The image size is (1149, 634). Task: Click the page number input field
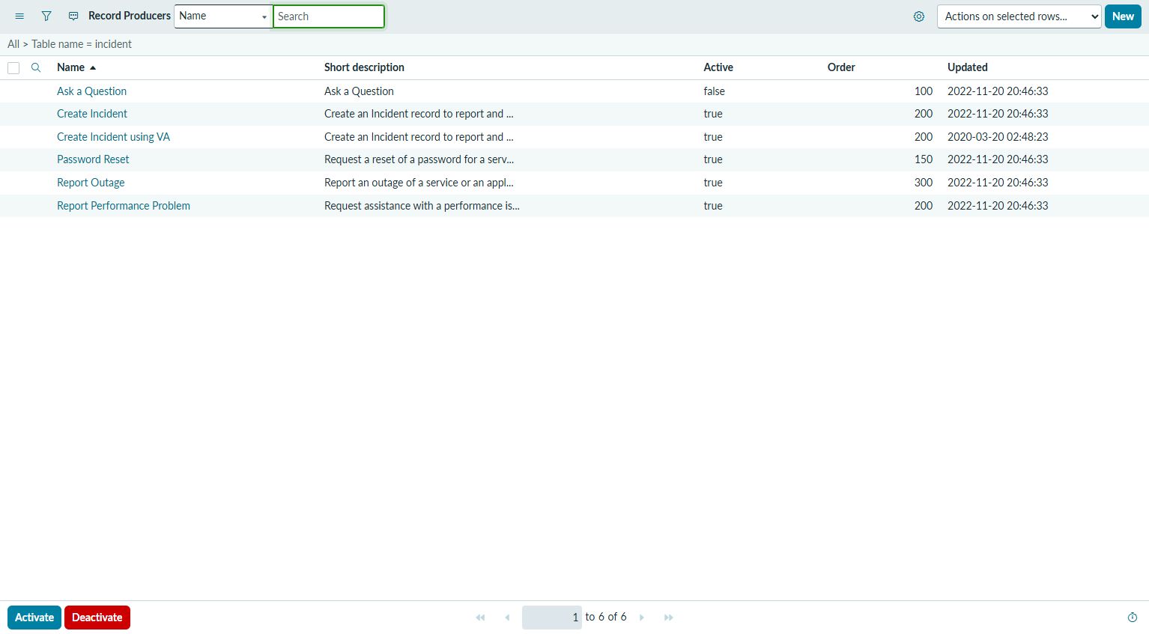tap(552, 618)
